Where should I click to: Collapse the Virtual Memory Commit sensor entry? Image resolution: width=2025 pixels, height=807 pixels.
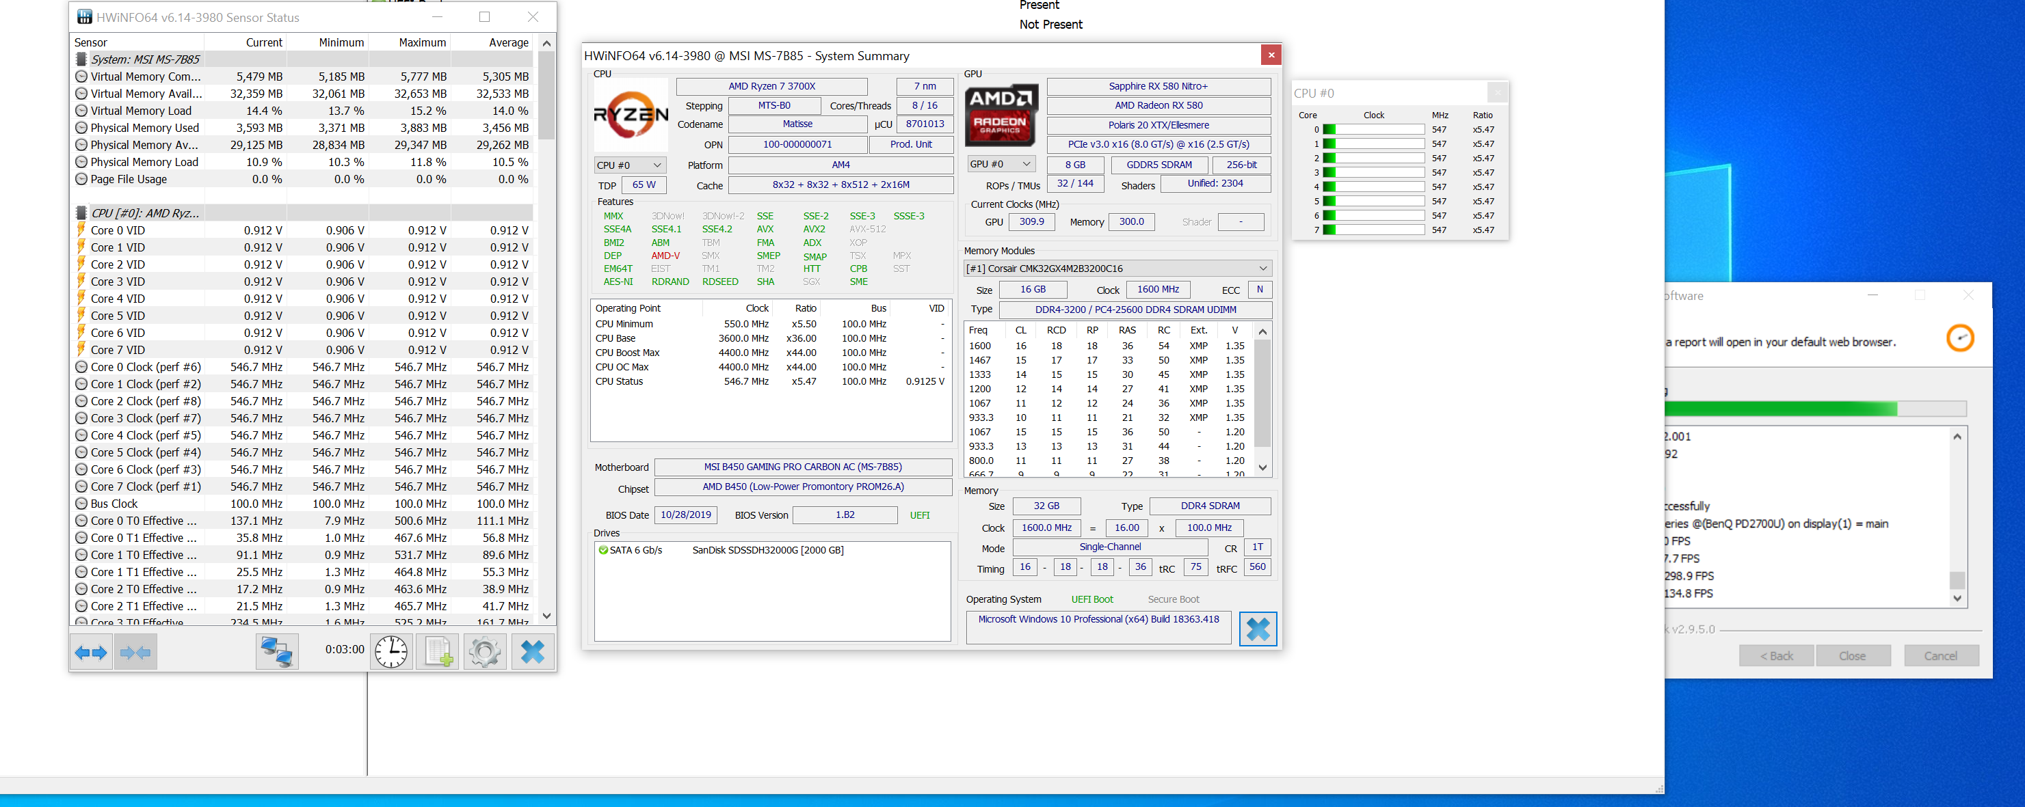(x=81, y=77)
